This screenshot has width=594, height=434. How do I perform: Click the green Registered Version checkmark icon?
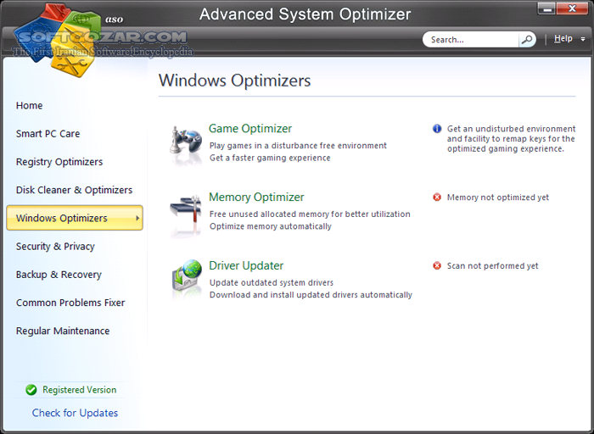[31, 390]
